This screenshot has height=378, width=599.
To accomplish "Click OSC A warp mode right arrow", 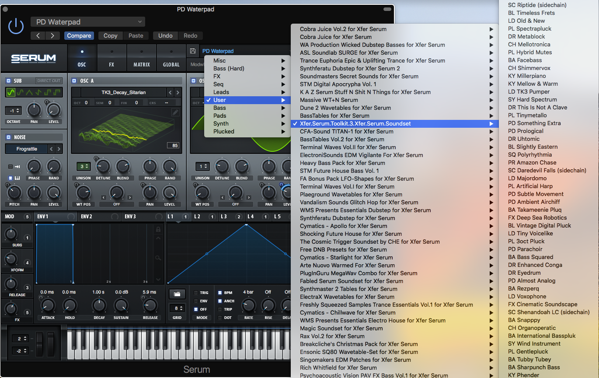I will pyautogui.click(x=130, y=198).
